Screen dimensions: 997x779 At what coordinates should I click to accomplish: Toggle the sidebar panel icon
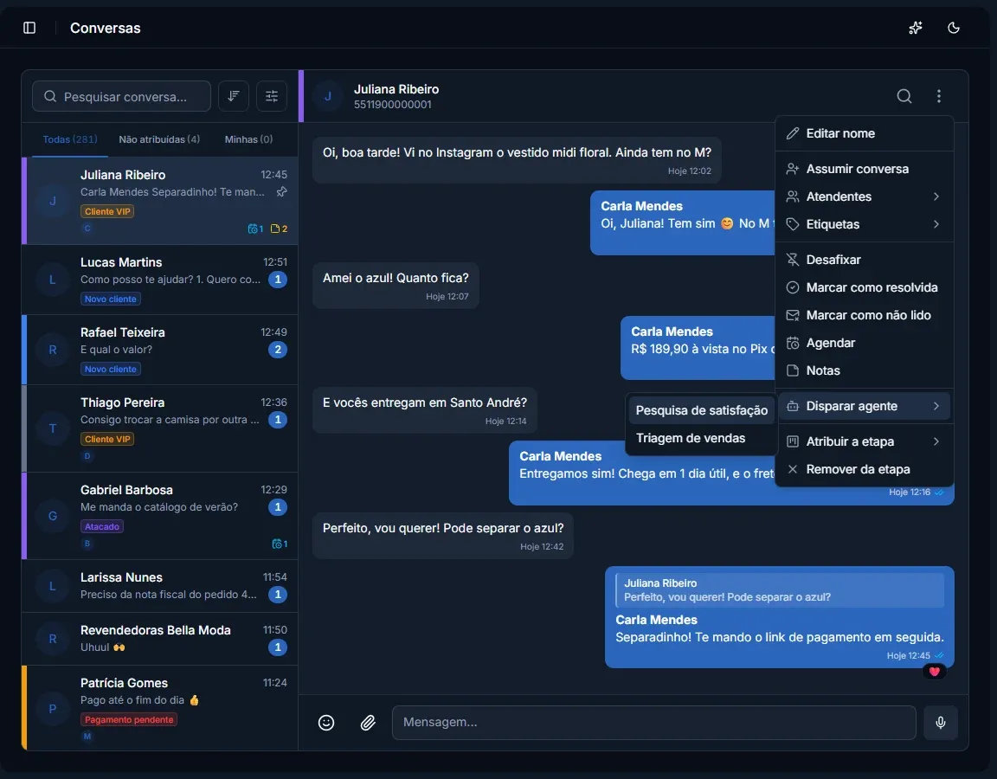pos(29,28)
